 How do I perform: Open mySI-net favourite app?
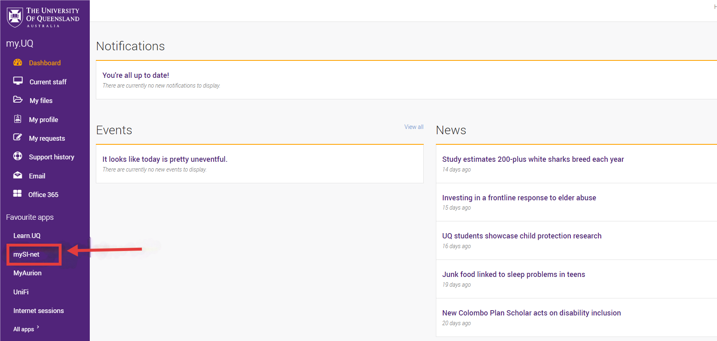click(x=26, y=254)
